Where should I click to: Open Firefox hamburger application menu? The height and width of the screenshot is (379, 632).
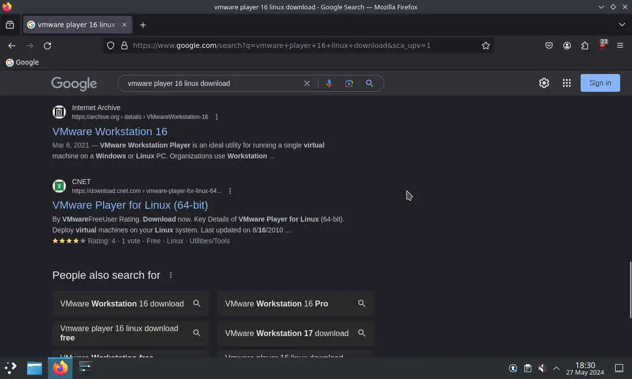[620, 45]
